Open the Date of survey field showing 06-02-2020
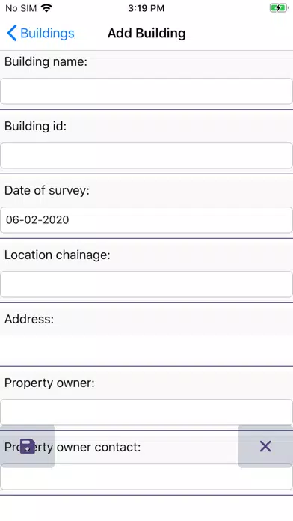The height and width of the screenshot is (521, 293). (146, 219)
